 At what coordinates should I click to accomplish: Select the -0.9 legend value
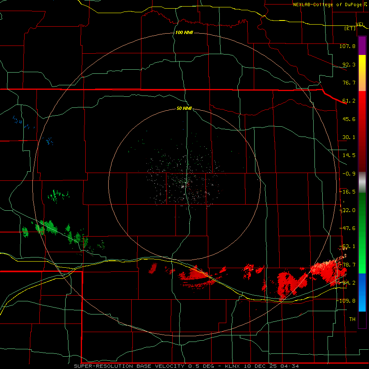[x=349, y=174]
